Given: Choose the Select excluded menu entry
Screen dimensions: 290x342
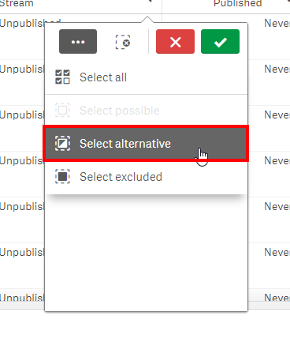Looking at the screenshot, I should click(146, 177).
